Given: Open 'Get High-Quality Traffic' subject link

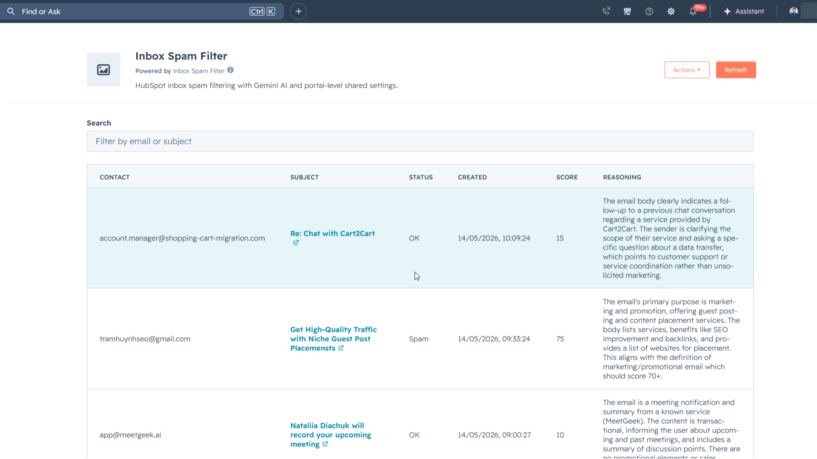Looking at the screenshot, I should pos(334,339).
